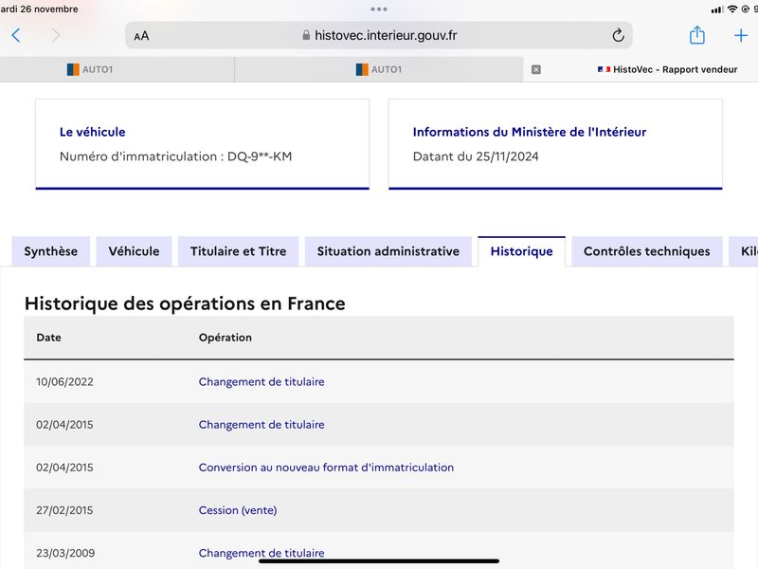This screenshot has width=758, height=569.
Task: Open the Titulaire et Titre tab
Action: pyautogui.click(x=239, y=251)
